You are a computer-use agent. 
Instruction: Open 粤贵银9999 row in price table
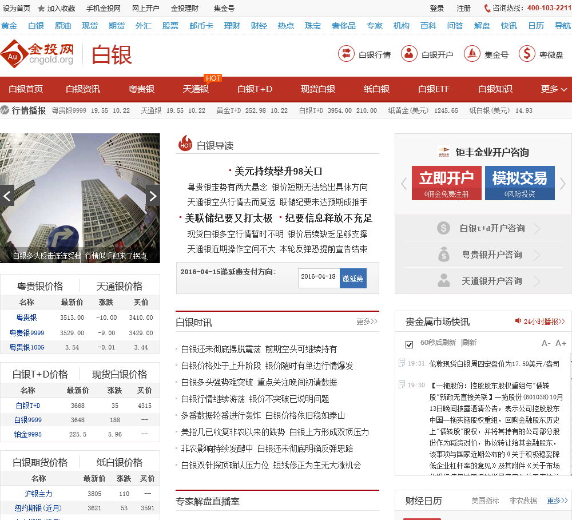[x=27, y=333]
